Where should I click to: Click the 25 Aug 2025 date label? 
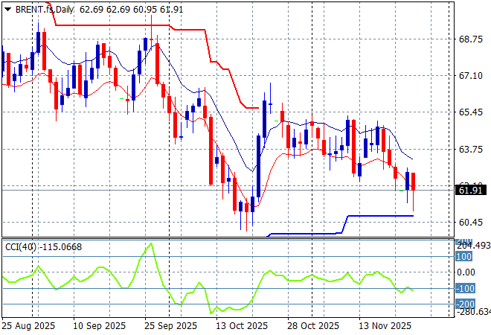pos(28,326)
